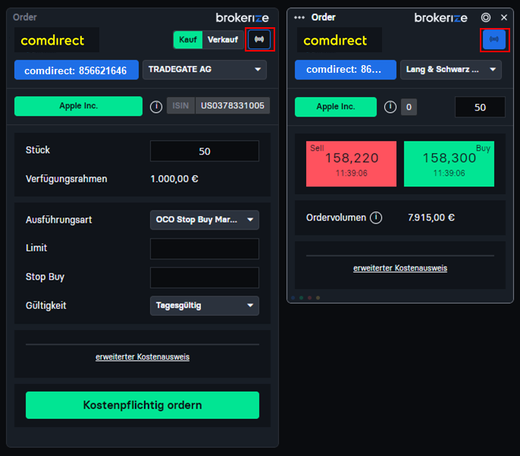The height and width of the screenshot is (456, 520).
Task: Click the 0 badge next to Apple Inc.
Action: click(409, 107)
